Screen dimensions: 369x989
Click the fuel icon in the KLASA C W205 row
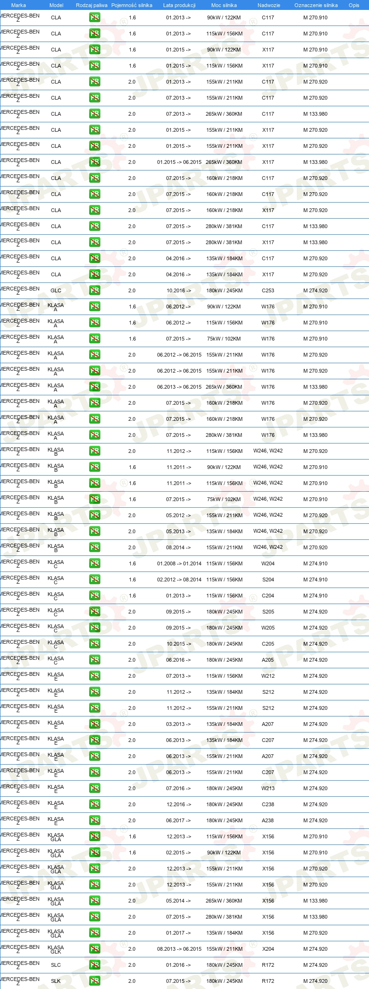click(x=94, y=628)
